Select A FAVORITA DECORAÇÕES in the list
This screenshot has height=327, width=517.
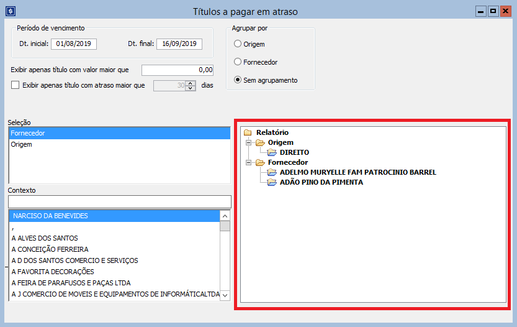click(53, 272)
